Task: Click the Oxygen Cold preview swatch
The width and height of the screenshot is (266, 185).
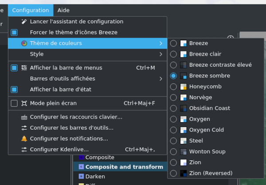Action: coord(184,130)
